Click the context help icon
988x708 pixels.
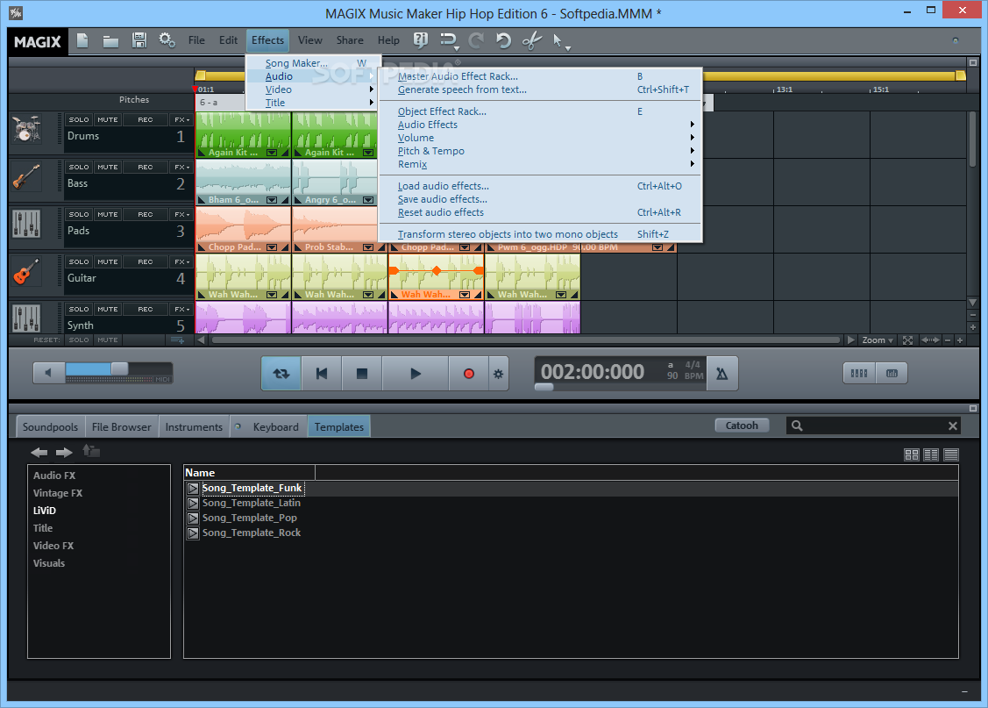pyautogui.click(x=420, y=40)
